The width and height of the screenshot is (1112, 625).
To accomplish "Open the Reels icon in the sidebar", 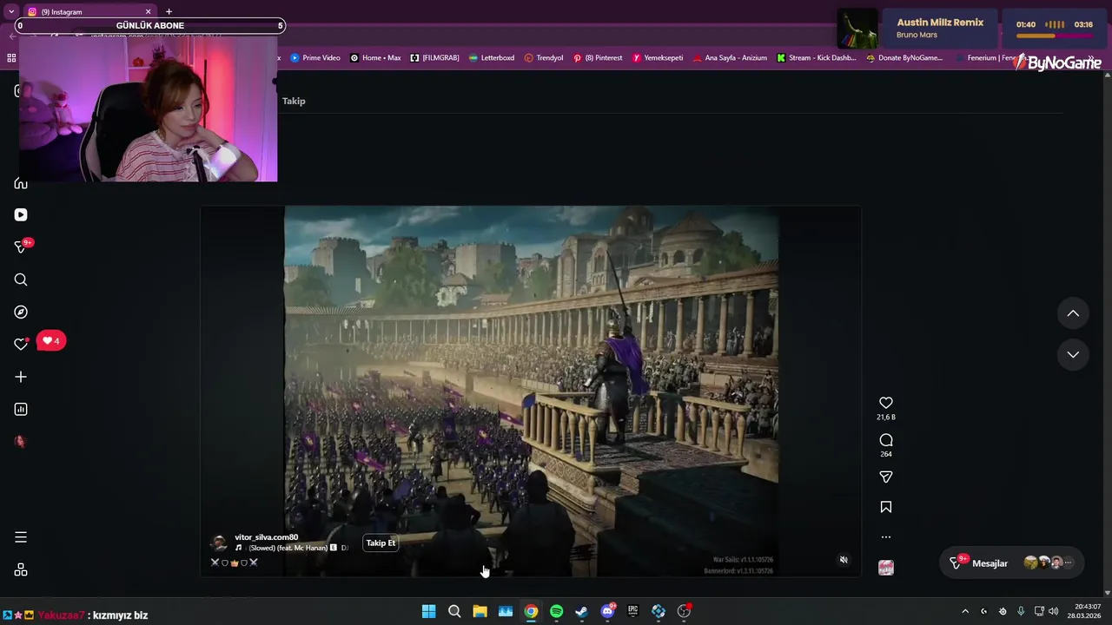I will point(21,215).
